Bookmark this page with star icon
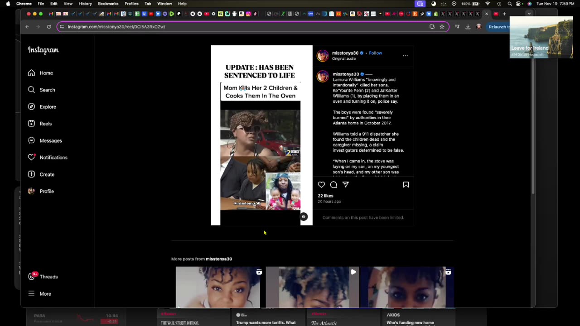 pyautogui.click(x=442, y=27)
